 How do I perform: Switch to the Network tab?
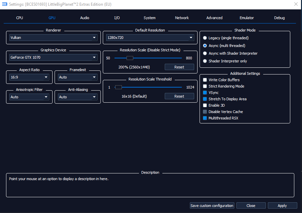coord(182,18)
